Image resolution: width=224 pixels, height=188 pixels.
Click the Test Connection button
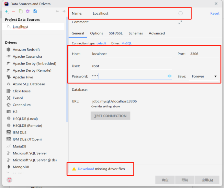pos(110,116)
